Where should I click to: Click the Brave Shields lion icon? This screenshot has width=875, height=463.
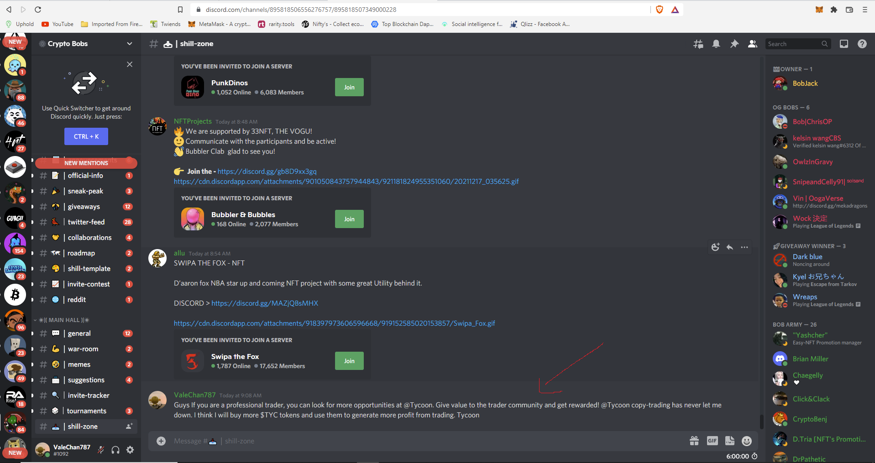tap(660, 10)
